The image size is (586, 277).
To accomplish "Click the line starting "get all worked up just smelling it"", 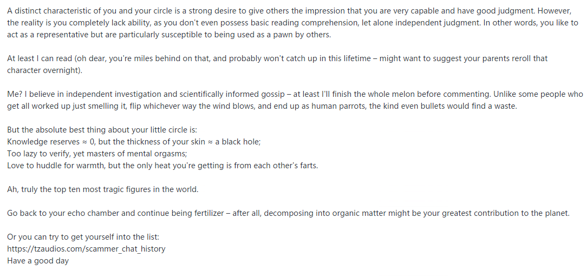I will click(x=262, y=106).
